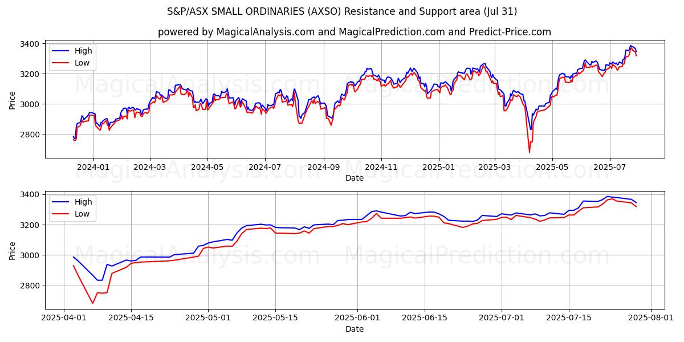Click the '2025-08-01' x-axis label

[652, 318]
